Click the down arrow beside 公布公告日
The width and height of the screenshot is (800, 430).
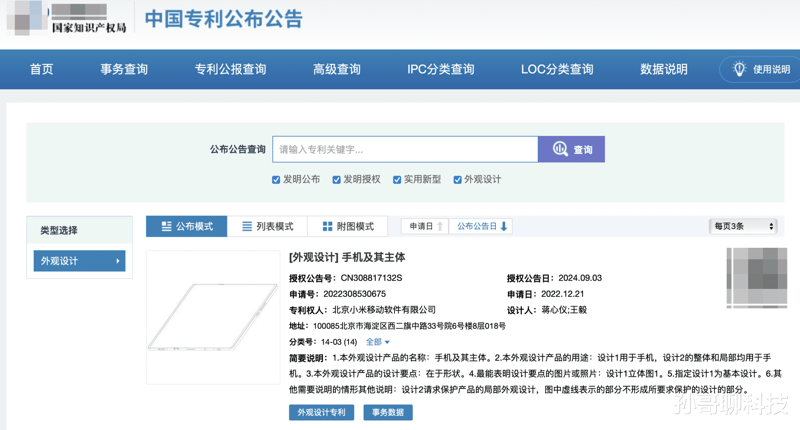pyautogui.click(x=504, y=226)
